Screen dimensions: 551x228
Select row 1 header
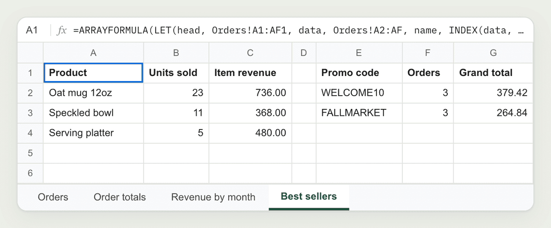coord(30,73)
